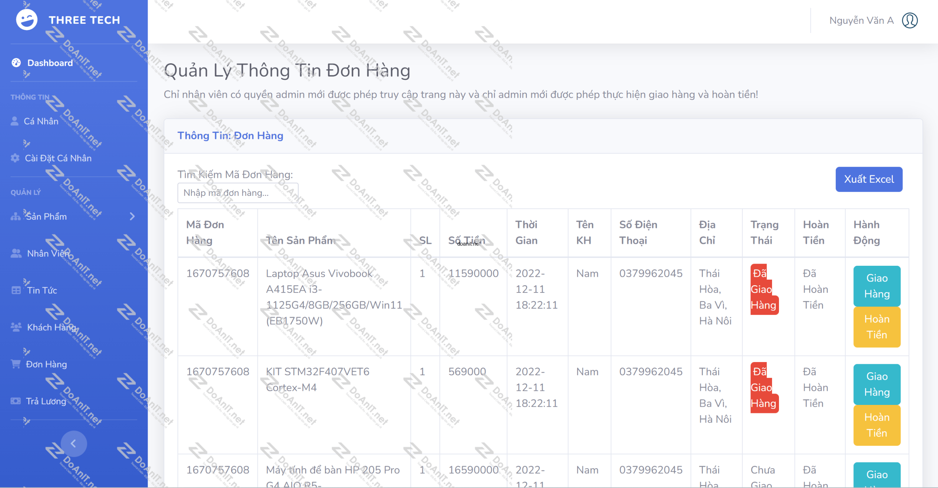Image resolution: width=938 pixels, height=488 pixels.
Task: Open the Tin Tức section
Action: point(42,290)
